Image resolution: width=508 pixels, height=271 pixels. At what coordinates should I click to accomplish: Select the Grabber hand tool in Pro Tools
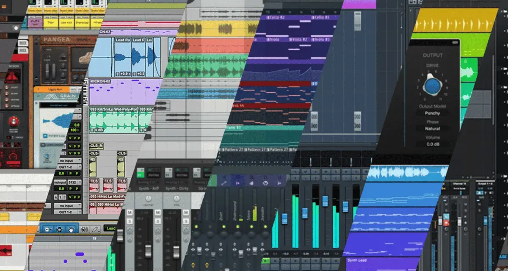tap(72, 229)
